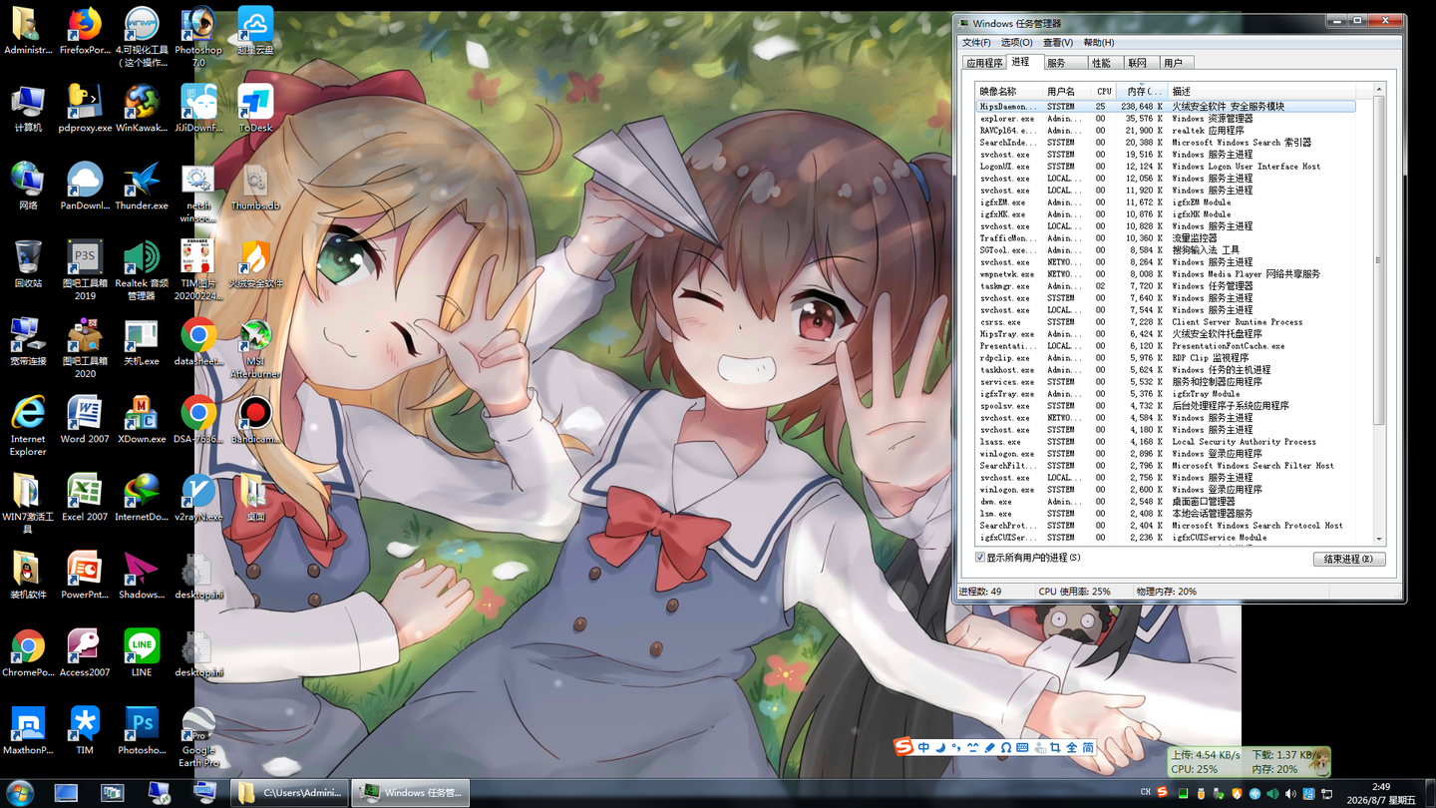Open the 查看(V) menu

(x=1057, y=43)
